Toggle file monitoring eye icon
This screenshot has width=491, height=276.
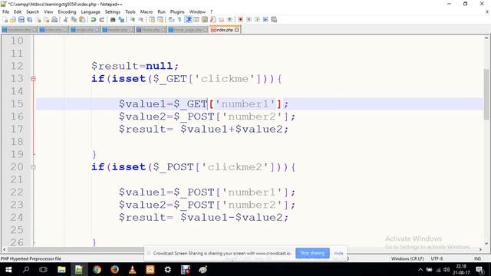click(x=229, y=19)
